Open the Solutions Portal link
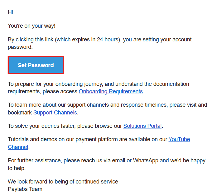The height and width of the screenshot is (195, 217). point(142,126)
